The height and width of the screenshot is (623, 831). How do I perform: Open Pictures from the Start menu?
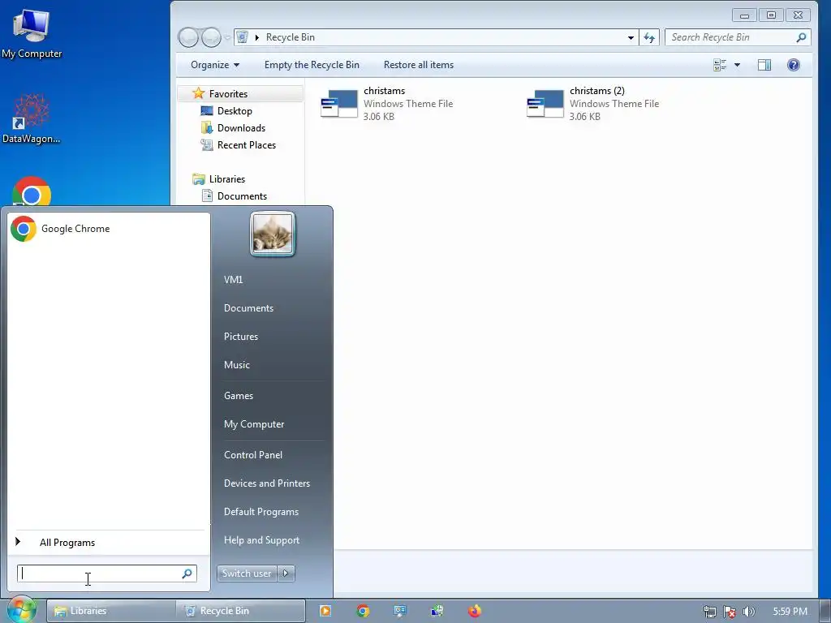240,337
